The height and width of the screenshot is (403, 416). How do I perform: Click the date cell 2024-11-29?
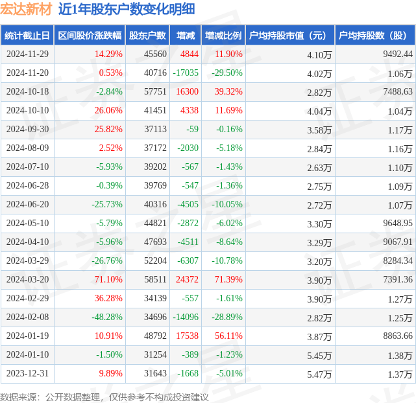[x=28, y=54]
